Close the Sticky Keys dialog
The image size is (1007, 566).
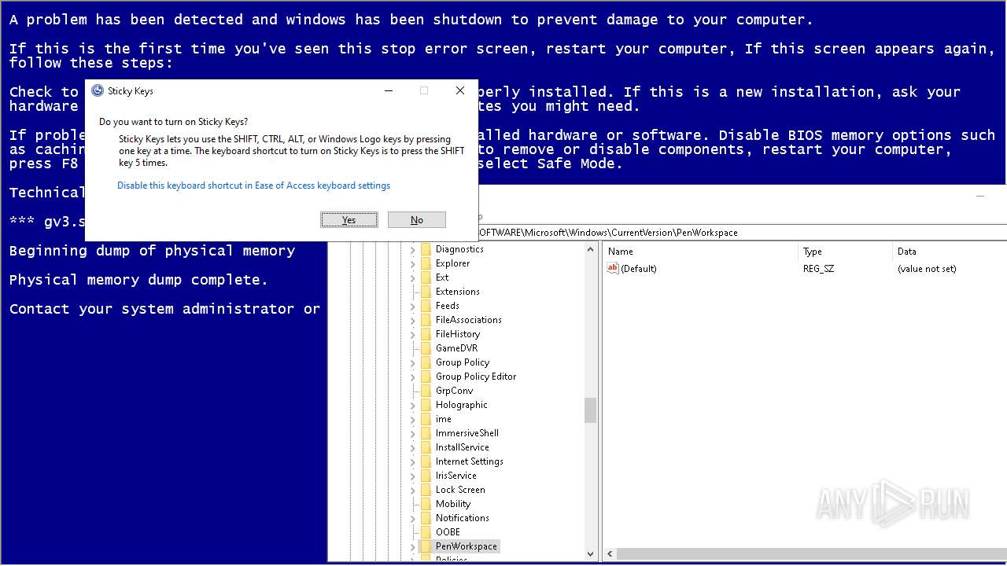tap(460, 90)
